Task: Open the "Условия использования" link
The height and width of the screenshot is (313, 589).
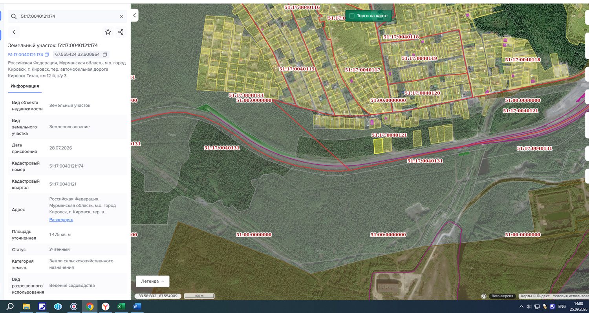Action: click(571, 296)
